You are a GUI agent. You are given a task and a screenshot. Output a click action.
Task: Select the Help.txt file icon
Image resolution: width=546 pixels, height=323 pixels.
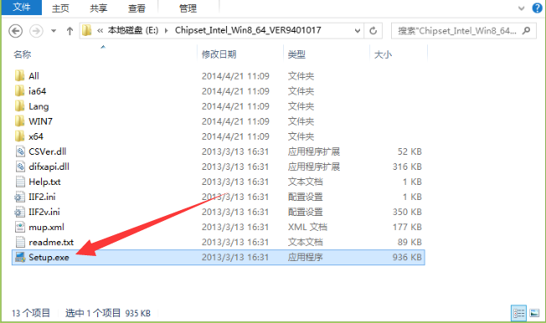pyautogui.click(x=20, y=182)
